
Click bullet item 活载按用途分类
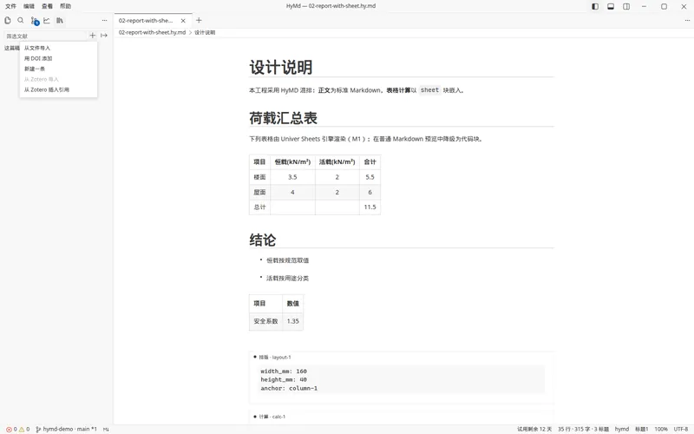[x=288, y=278]
